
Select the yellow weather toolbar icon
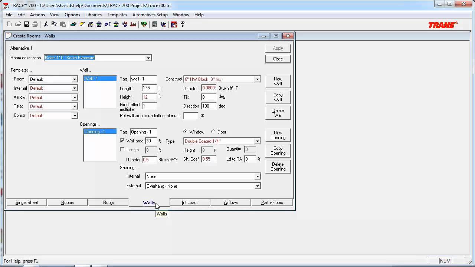[82, 24]
